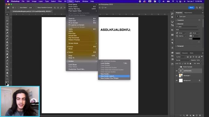
Task: Toggle the Extras checked menu item
Action: (x=82, y=47)
